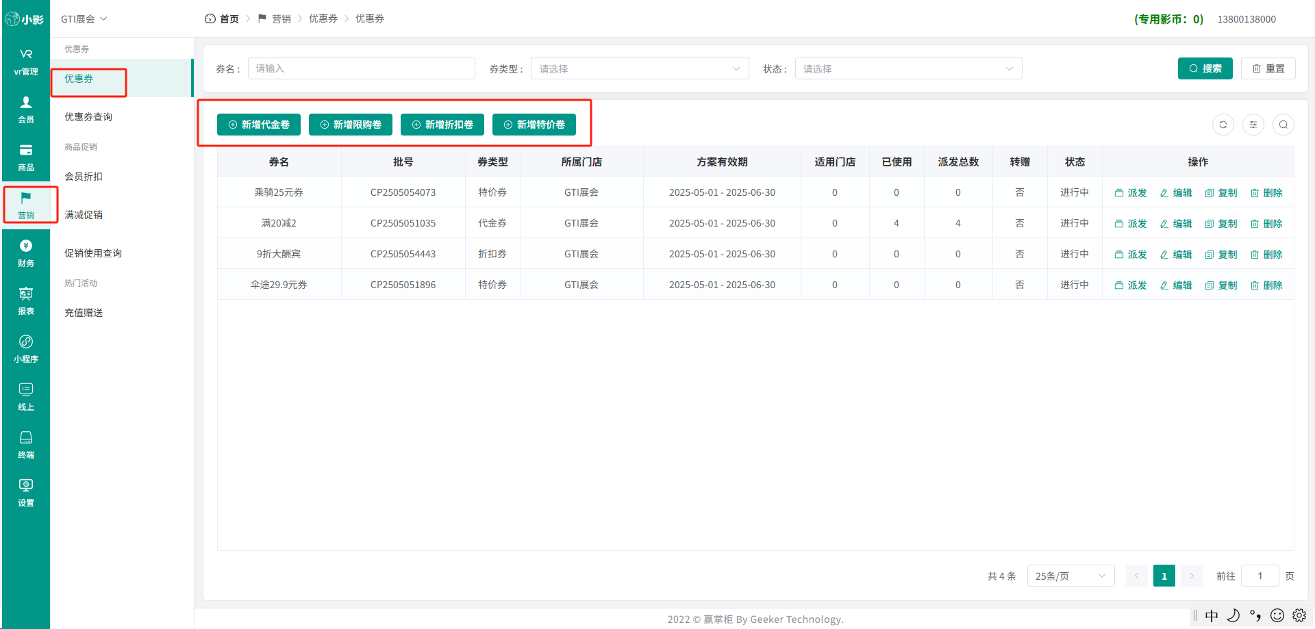
Task: Open the 报表 sidebar section
Action: (26, 301)
